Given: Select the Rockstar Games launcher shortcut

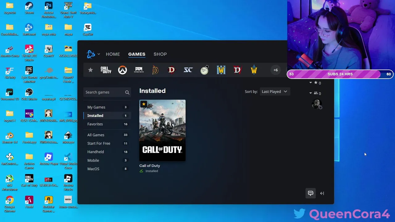Looking at the screenshot, I should (48, 204).
